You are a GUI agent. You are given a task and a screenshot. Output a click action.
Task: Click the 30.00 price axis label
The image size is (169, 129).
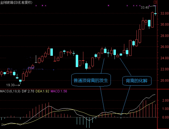click(x=164, y=25)
